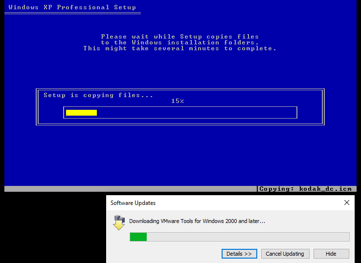Click 'Windows XP Professional Setup' heading
Image resolution: width=361 pixels, height=263 pixels.
coord(72,7)
